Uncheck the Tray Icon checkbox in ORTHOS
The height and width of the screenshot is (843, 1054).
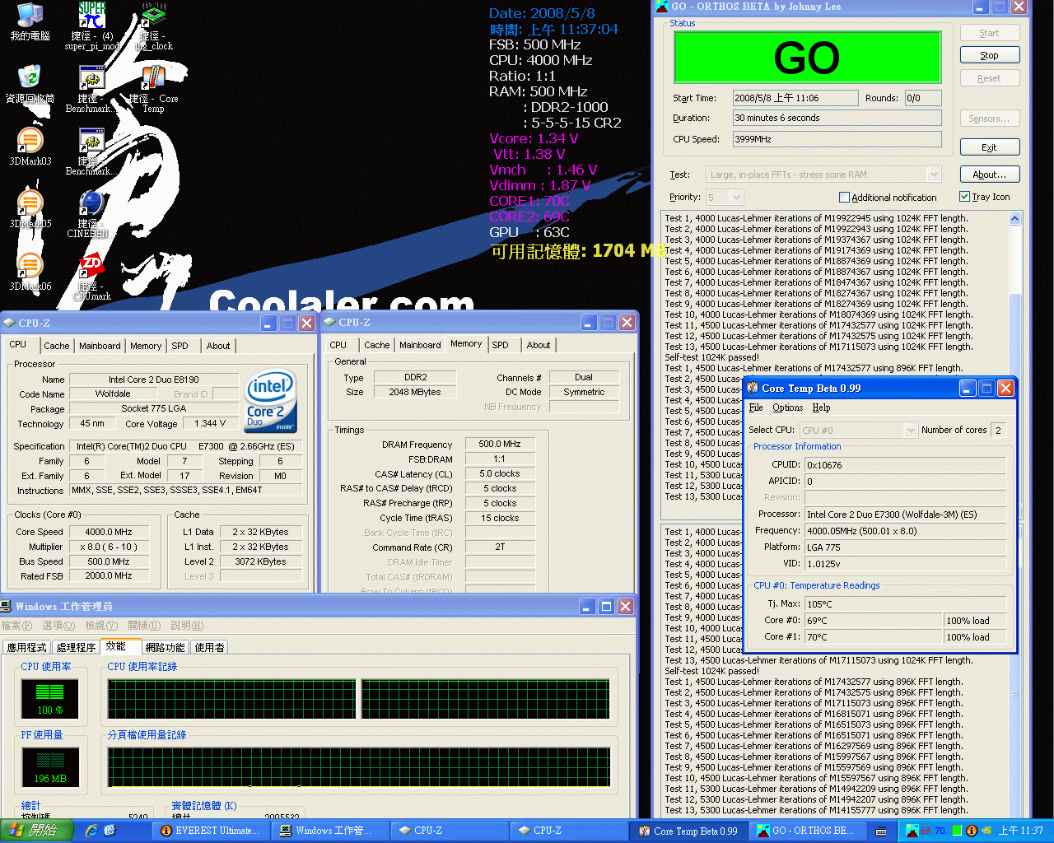point(964,197)
